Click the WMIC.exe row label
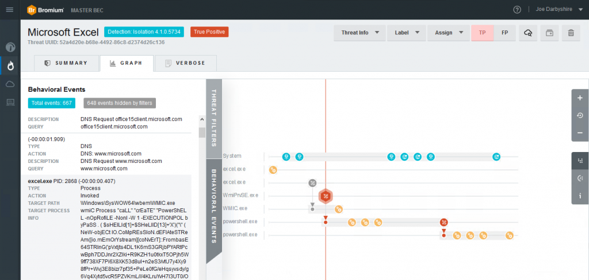The width and height of the screenshot is (589, 280). click(235, 208)
